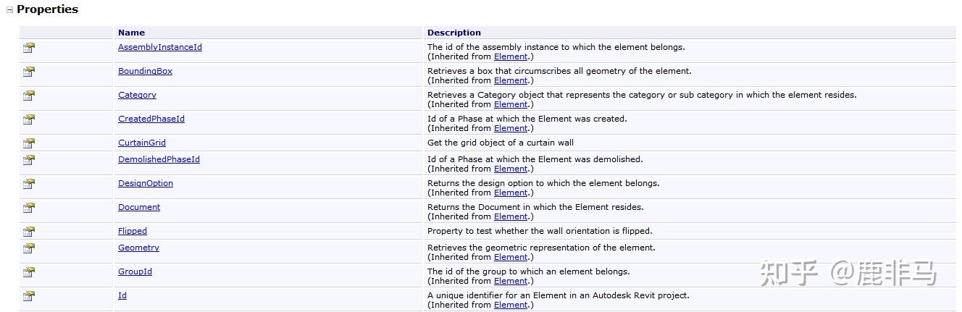
Task: Click the property icon beside CurtainGrid
Action: (x=29, y=143)
